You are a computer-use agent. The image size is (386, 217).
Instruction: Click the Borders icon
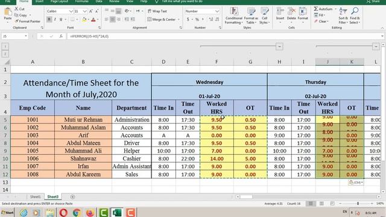click(72, 19)
